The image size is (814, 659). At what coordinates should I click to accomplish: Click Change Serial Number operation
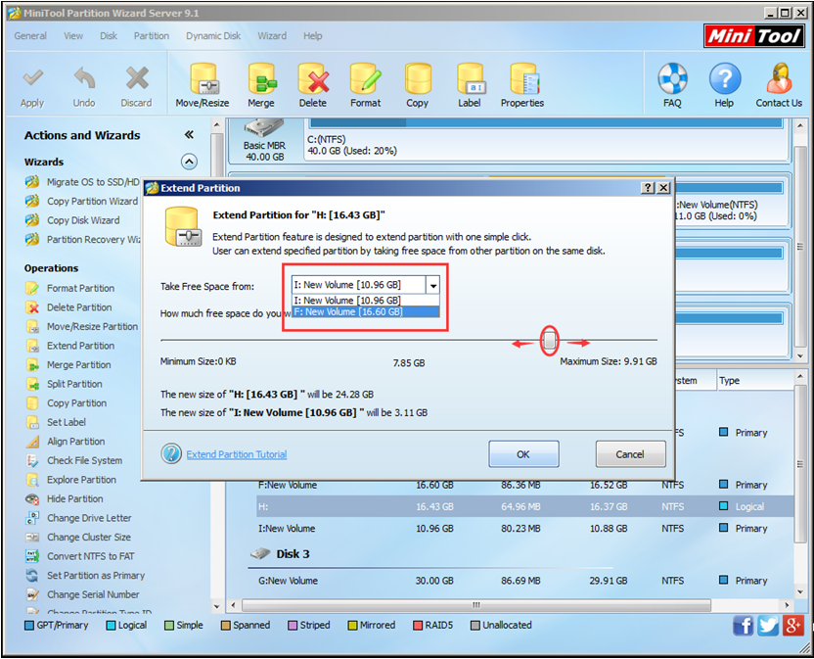[x=93, y=594]
